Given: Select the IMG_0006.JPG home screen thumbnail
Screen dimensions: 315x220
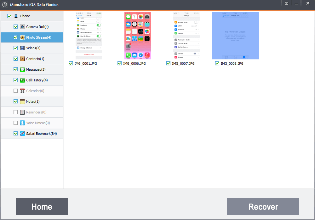Looking at the screenshot, I should click(x=137, y=36).
